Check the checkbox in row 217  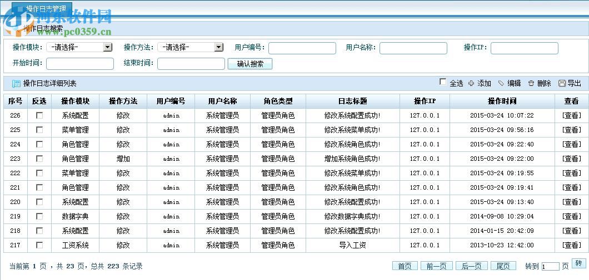pyautogui.click(x=39, y=245)
